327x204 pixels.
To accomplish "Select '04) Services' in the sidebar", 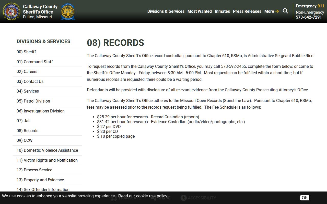I will pos(47,91).
